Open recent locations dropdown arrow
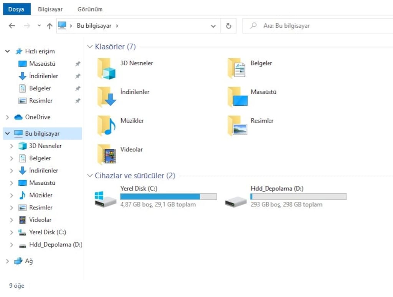Screen dimensions: 393x297 point(39,25)
